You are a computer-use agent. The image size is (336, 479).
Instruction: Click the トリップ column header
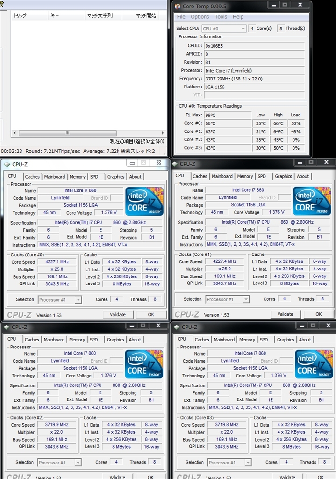point(29,15)
